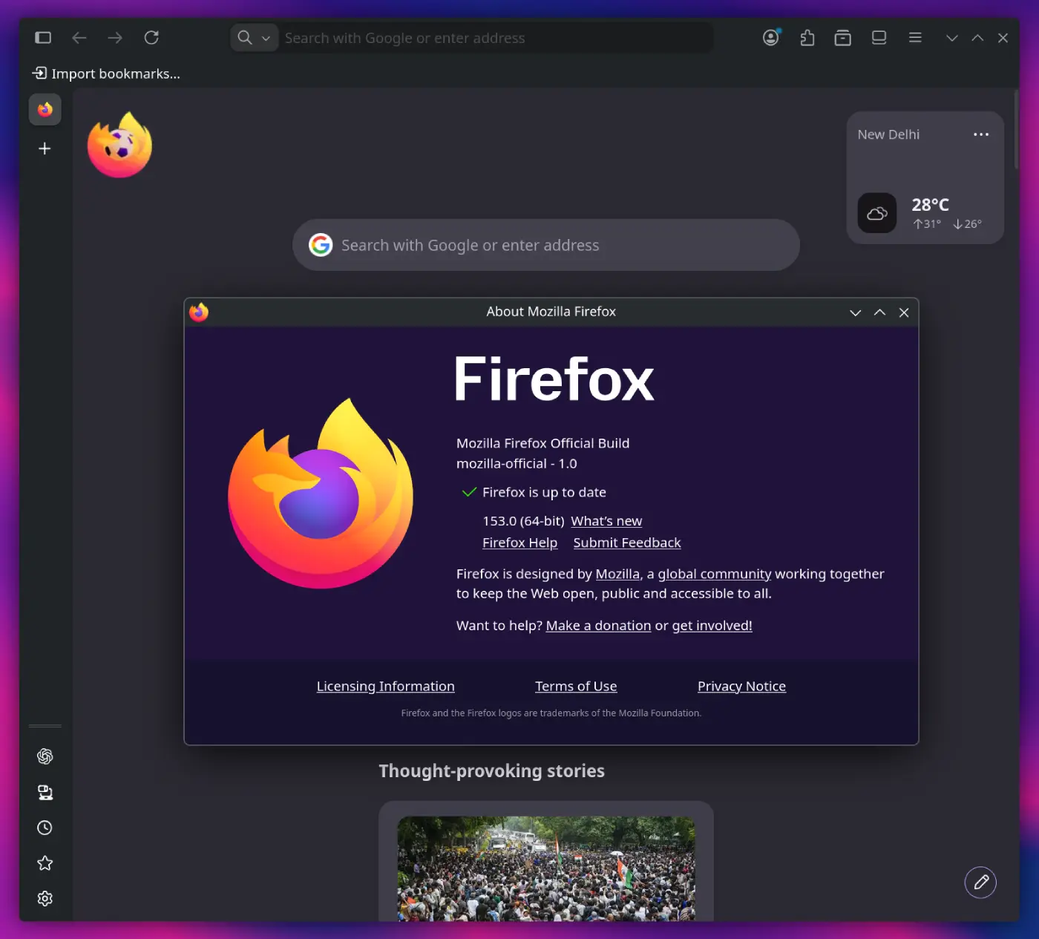Click the Firefox soccer ball logo
Screen dimensions: 1039x939
pyautogui.click(x=119, y=145)
